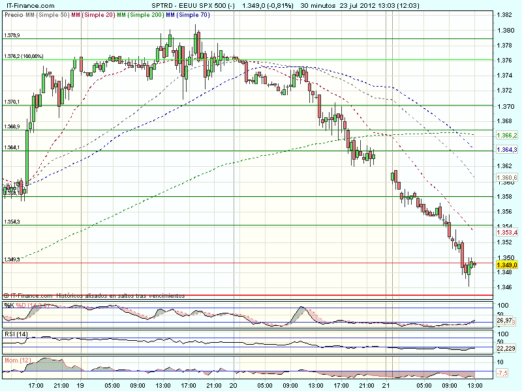Click the blue 1.364,3 moving average price tag
This screenshot has width=522, height=391.
[x=506, y=150]
